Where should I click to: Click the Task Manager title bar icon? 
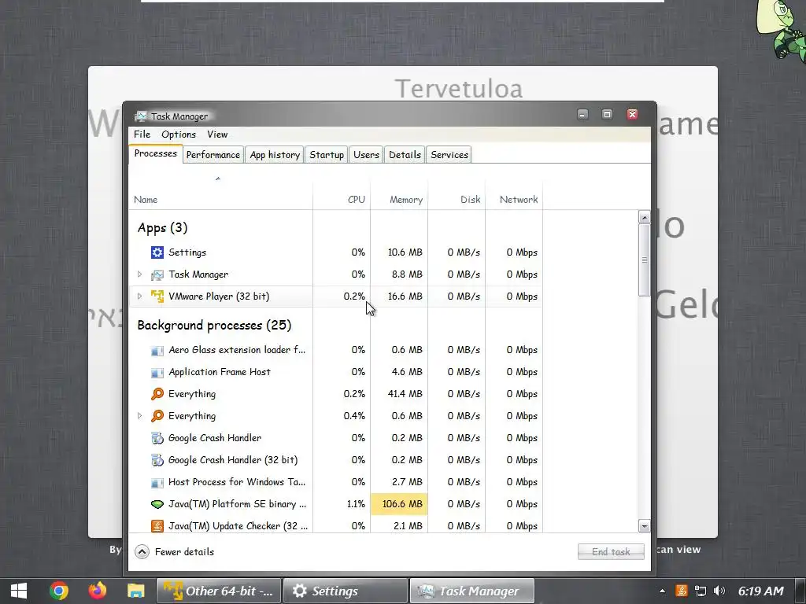(x=141, y=116)
